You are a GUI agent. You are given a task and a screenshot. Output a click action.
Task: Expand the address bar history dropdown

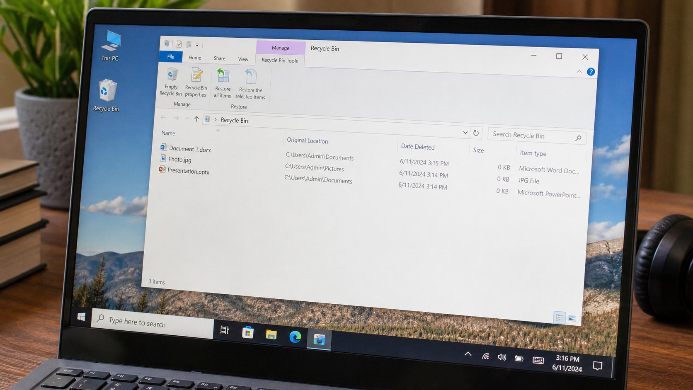[x=465, y=133]
